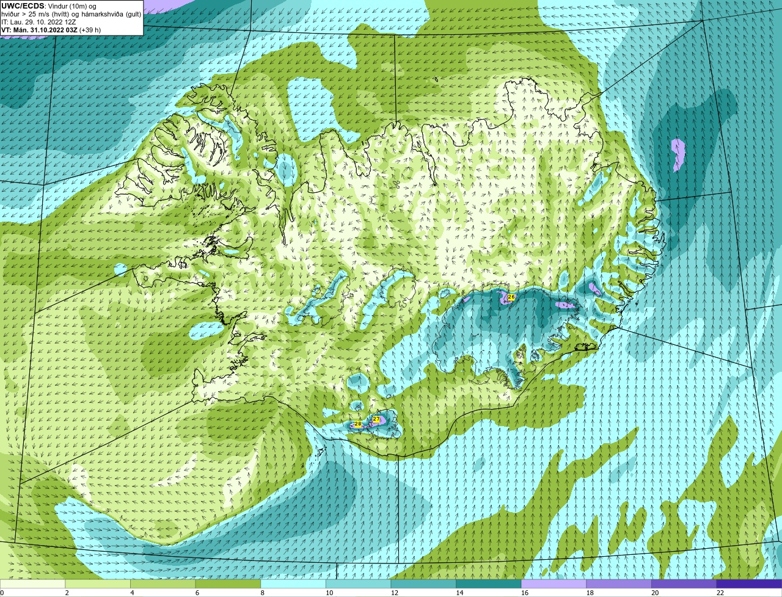Click scale label '10' on color bar
Screen dimensions: 782x597
coord(329,593)
